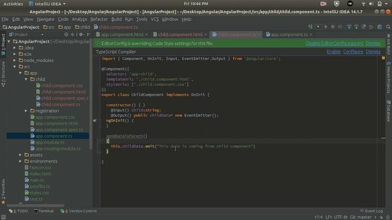Click the VCS Update Project icon
The height and width of the screenshot is (220, 392).
pyautogui.click(x=349, y=27)
